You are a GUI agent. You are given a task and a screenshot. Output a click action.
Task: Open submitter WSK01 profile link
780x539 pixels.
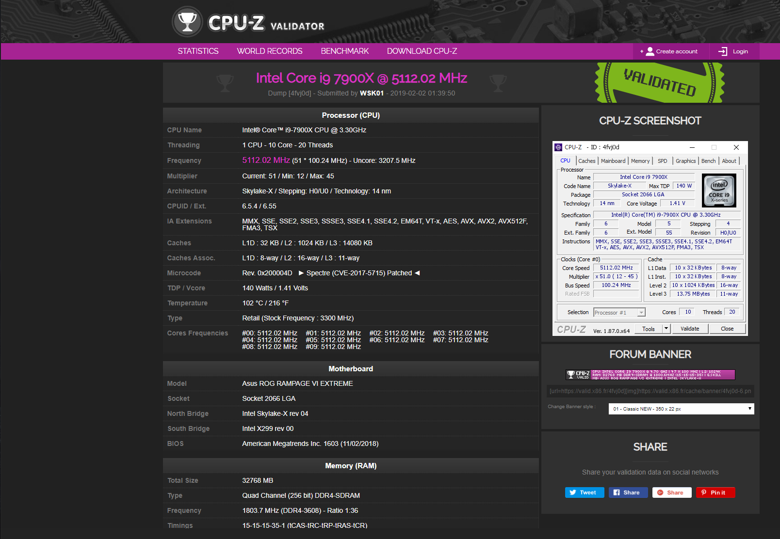click(372, 93)
